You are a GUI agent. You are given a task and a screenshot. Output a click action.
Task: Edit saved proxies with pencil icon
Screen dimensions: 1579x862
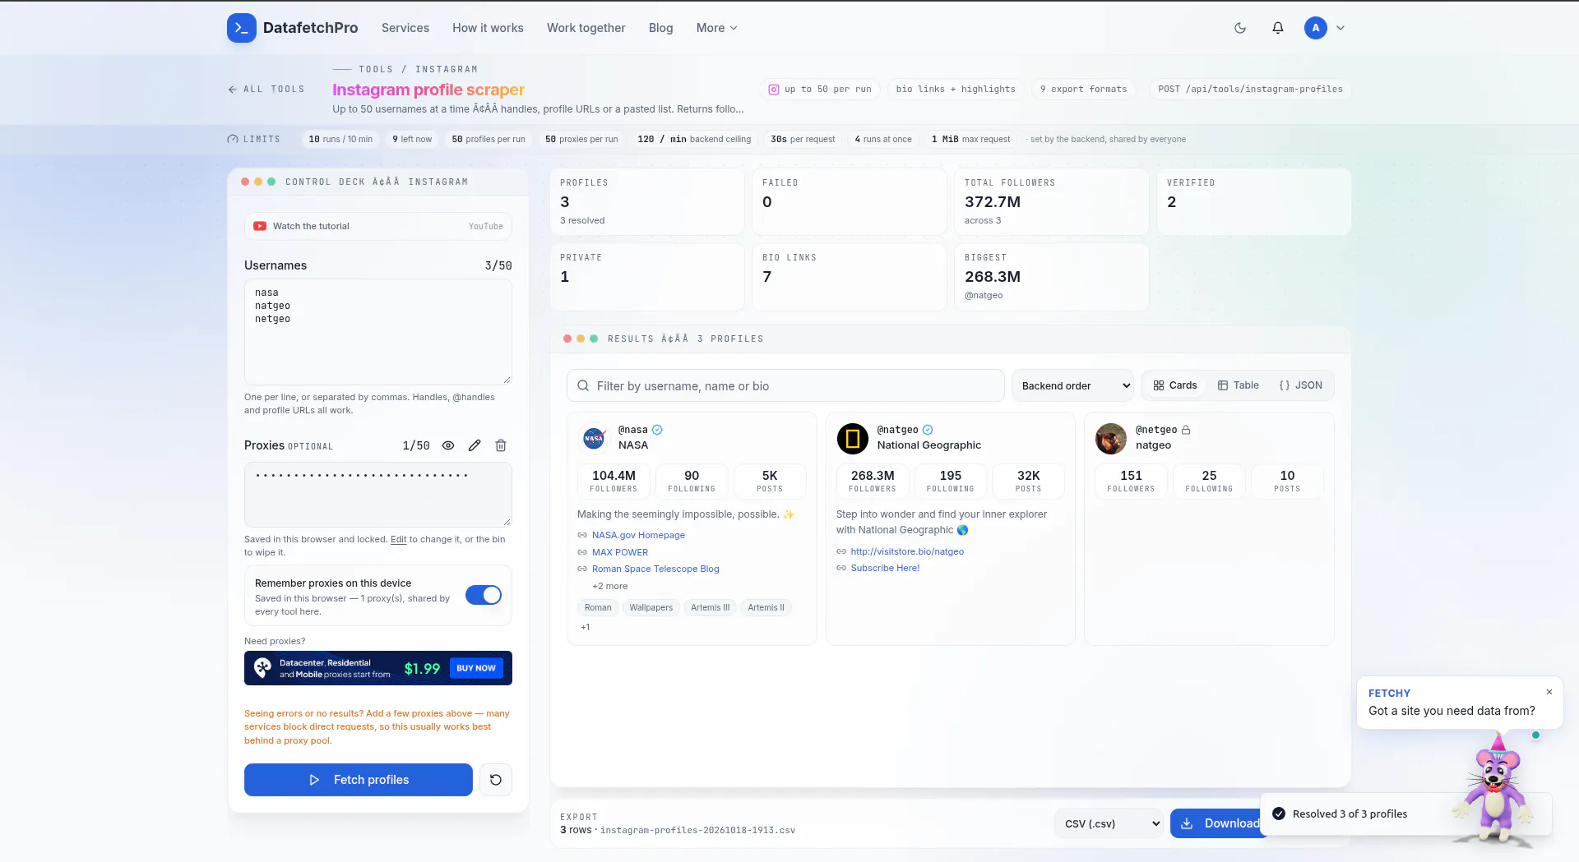(x=475, y=445)
